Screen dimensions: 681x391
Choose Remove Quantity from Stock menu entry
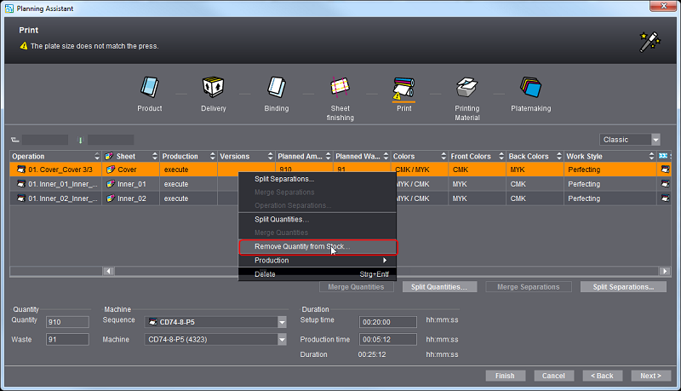click(301, 247)
